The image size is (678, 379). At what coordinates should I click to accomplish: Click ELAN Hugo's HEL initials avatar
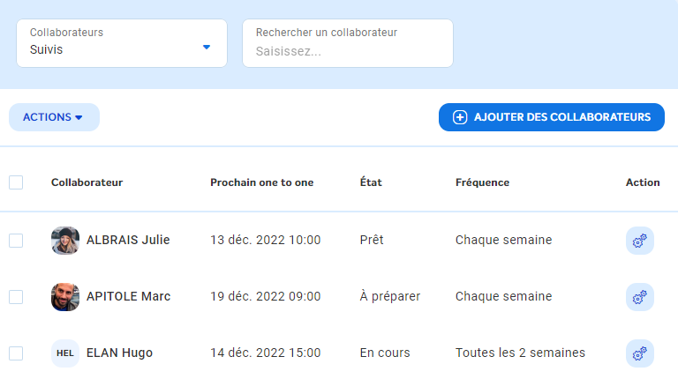pyautogui.click(x=65, y=353)
